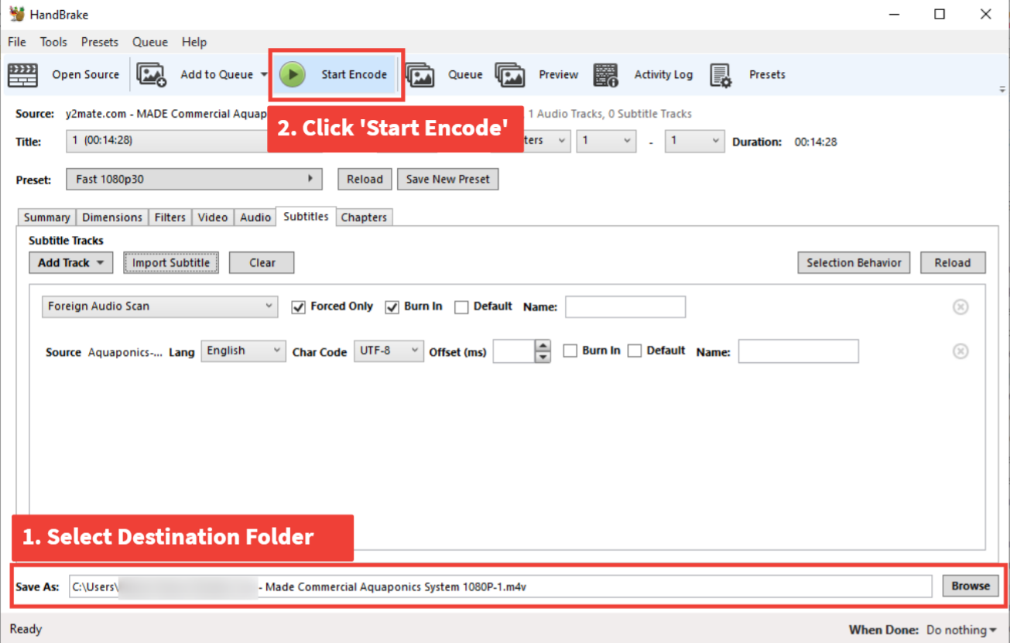Click the 'Start Encode' toolbar label
The width and height of the screenshot is (1010, 643).
click(x=354, y=75)
